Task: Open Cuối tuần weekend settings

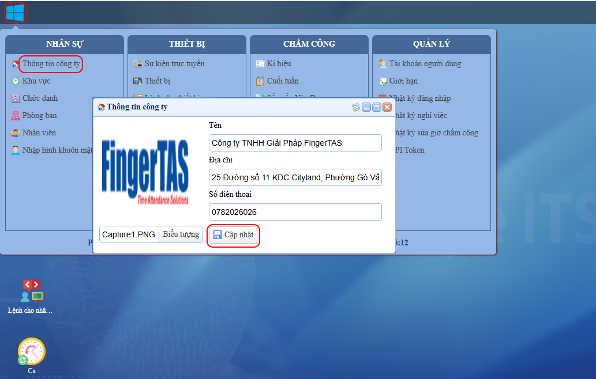Action: click(x=283, y=81)
